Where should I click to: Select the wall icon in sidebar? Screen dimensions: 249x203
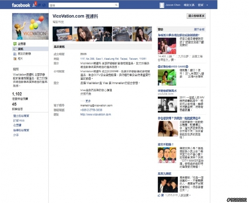coord(15,44)
